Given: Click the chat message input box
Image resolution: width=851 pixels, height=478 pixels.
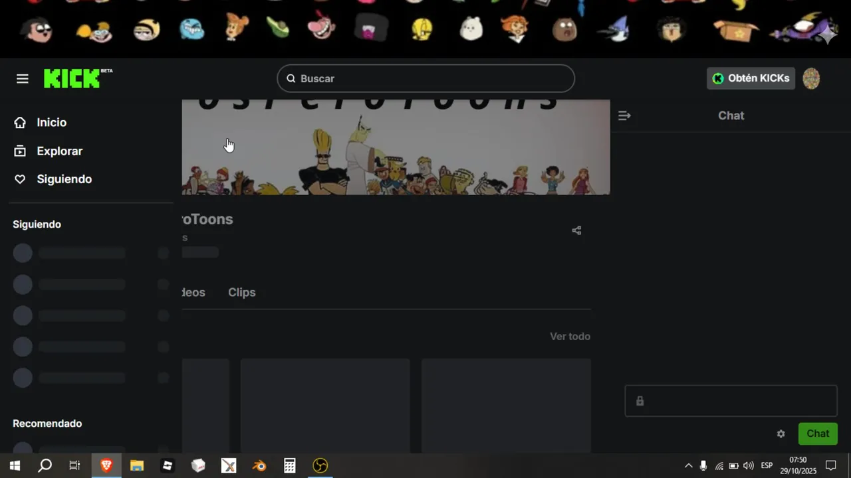Looking at the screenshot, I should pos(731,401).
